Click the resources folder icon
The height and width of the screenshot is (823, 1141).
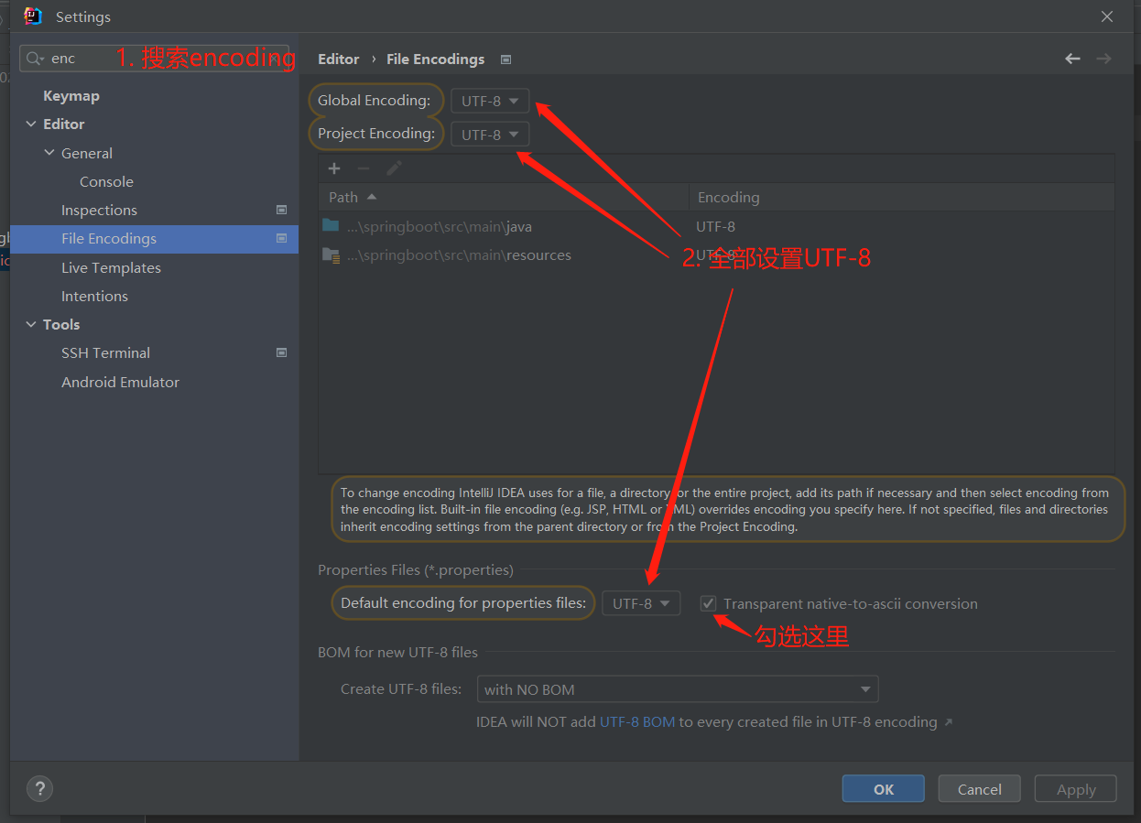point(331,255)
